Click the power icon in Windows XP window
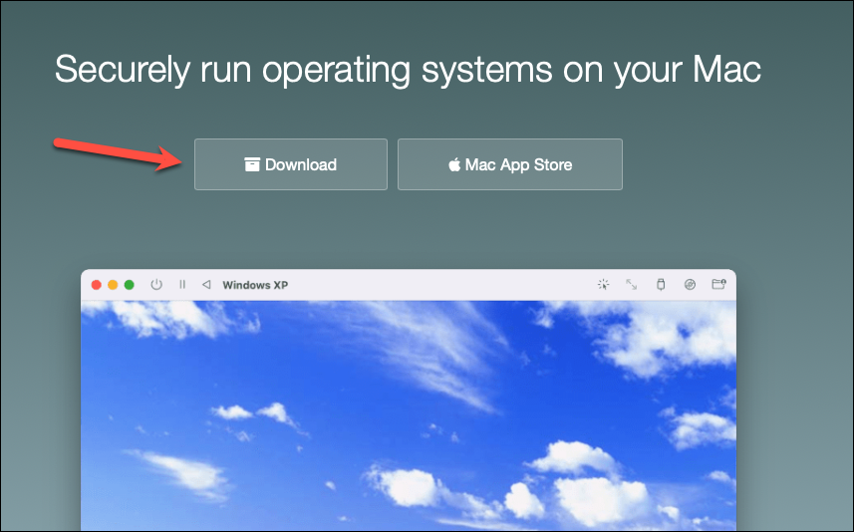 pyautogui.click(x=156, y=284)
